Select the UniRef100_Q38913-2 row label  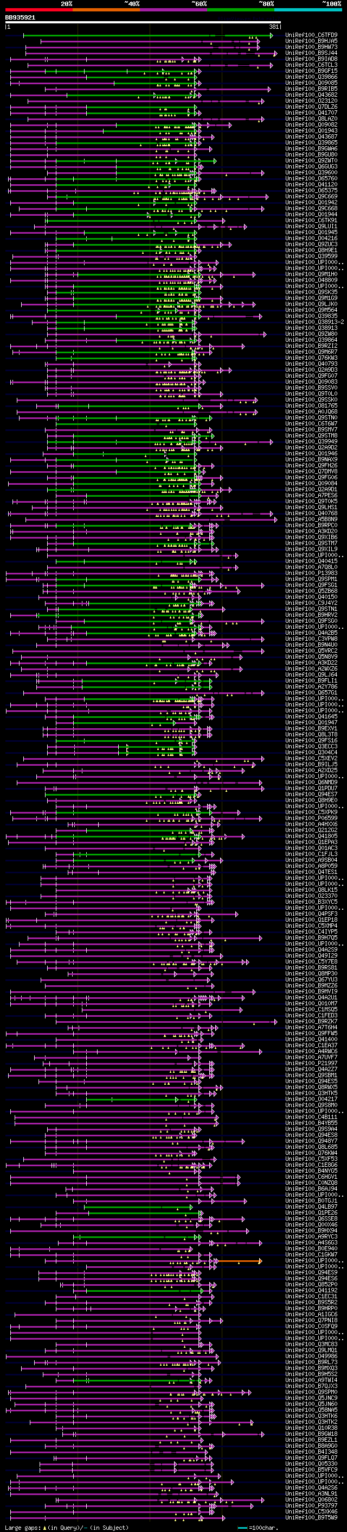pyautogui.click(x=314, y=322)
